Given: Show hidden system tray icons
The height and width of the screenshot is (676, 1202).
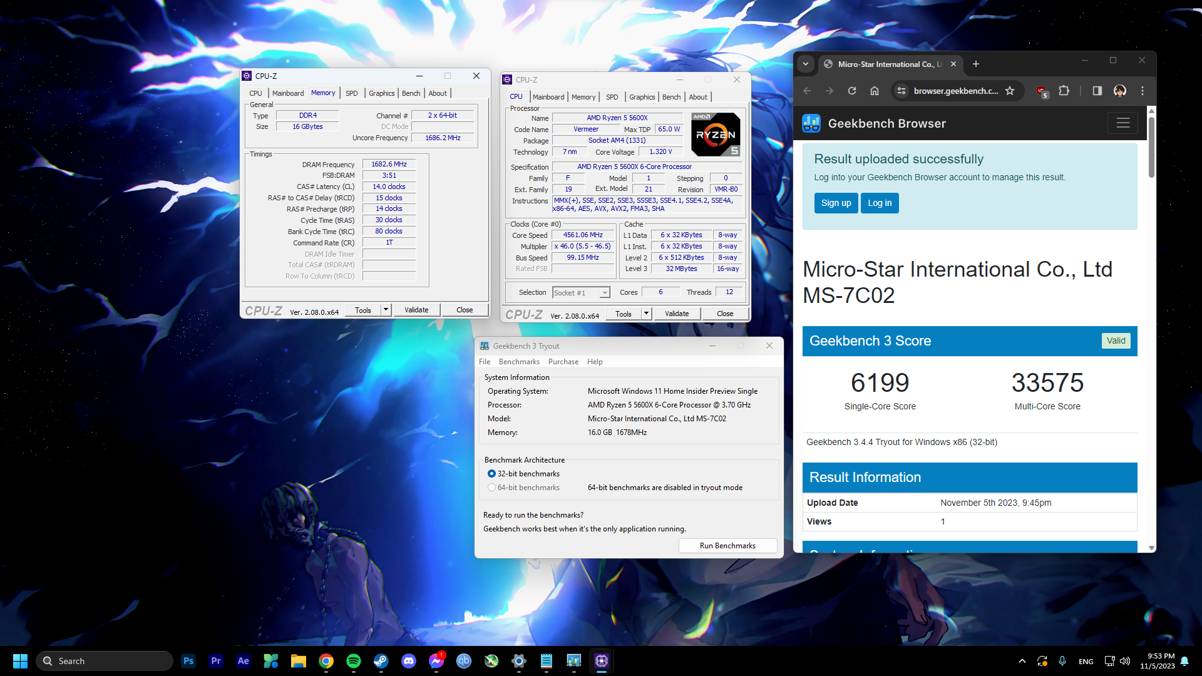Looking at the screenshot, I should (1022, 661).
